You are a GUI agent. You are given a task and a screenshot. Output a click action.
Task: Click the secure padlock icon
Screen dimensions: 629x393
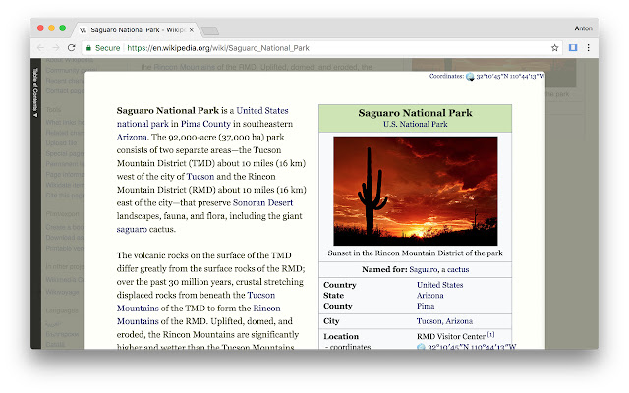tap(88, 47)
